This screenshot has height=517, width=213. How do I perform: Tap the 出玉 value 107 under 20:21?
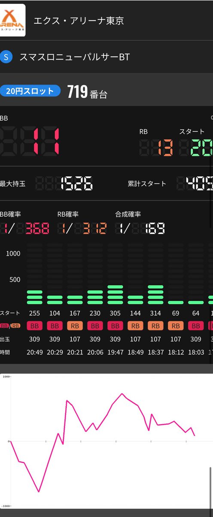(x=75, y=339)
